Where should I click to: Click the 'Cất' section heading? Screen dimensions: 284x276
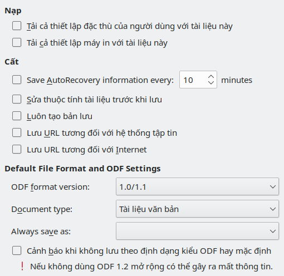click(x=12, y=62)
